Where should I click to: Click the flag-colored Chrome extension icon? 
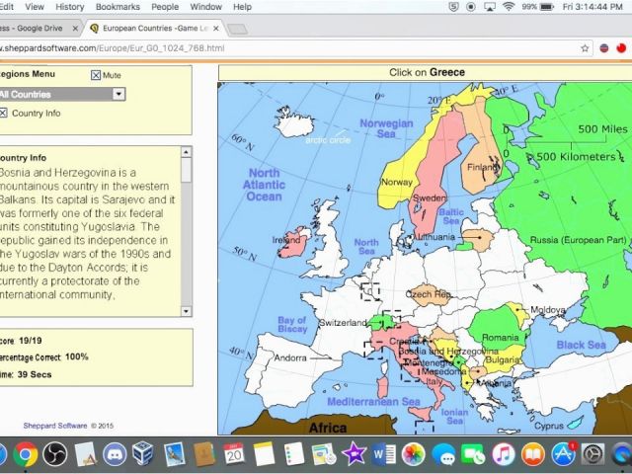click(603, 48)
